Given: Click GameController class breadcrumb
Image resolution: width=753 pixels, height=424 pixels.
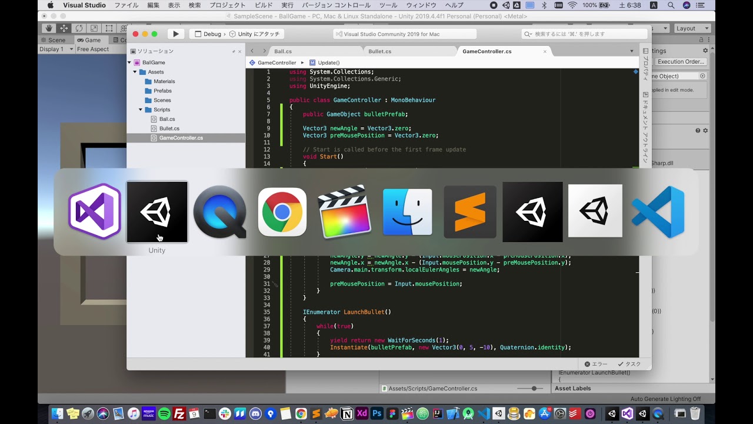Looking at the screenshot, I should (x=273, y=62).
